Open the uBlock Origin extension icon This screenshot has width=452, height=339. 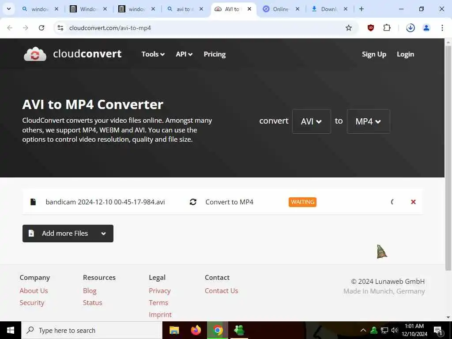tap(371, 28)
